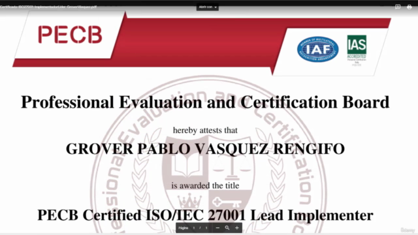Click the print icon in top bar
418x235 pixels.
click(x=410, y=7)
